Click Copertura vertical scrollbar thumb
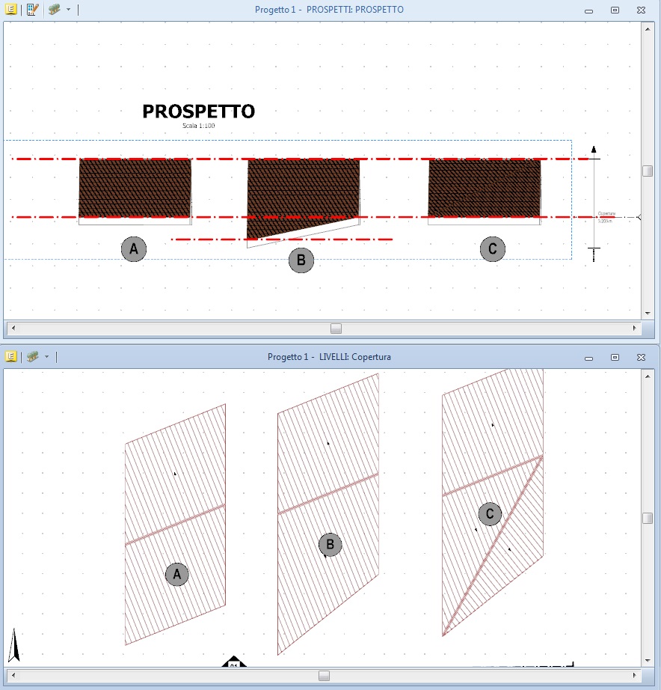Viewport: 661px width, 690px height. pyautogui.click(x=648, y=518)
